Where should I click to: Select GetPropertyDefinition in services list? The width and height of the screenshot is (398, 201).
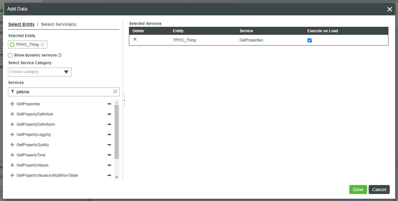click(x=35, y=114)
